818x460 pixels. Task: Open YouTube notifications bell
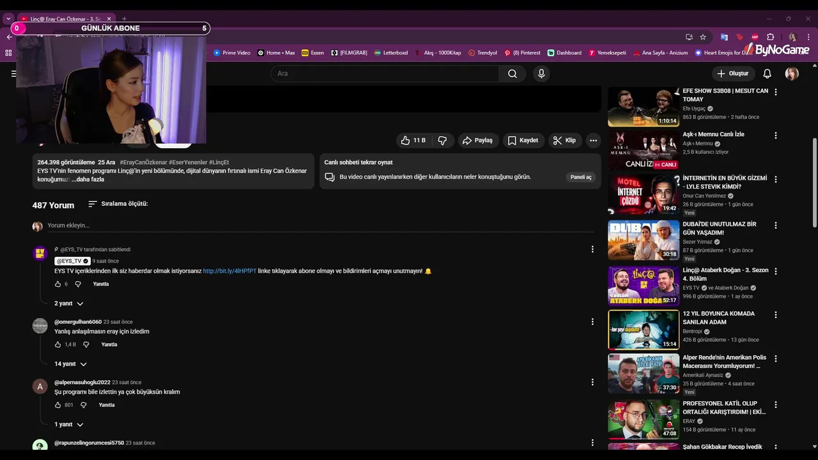767,73
